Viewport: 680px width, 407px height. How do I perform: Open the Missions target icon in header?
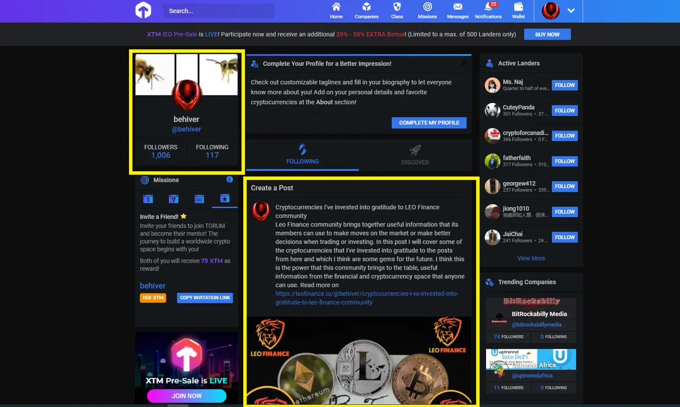[x=427, y=11]
